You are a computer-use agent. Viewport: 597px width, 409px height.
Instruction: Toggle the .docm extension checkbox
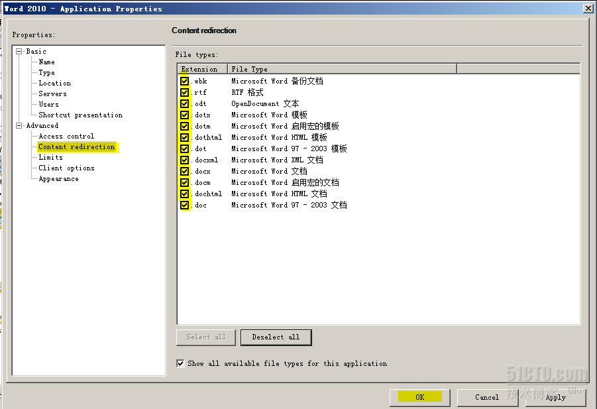click(x=185, y=182)
